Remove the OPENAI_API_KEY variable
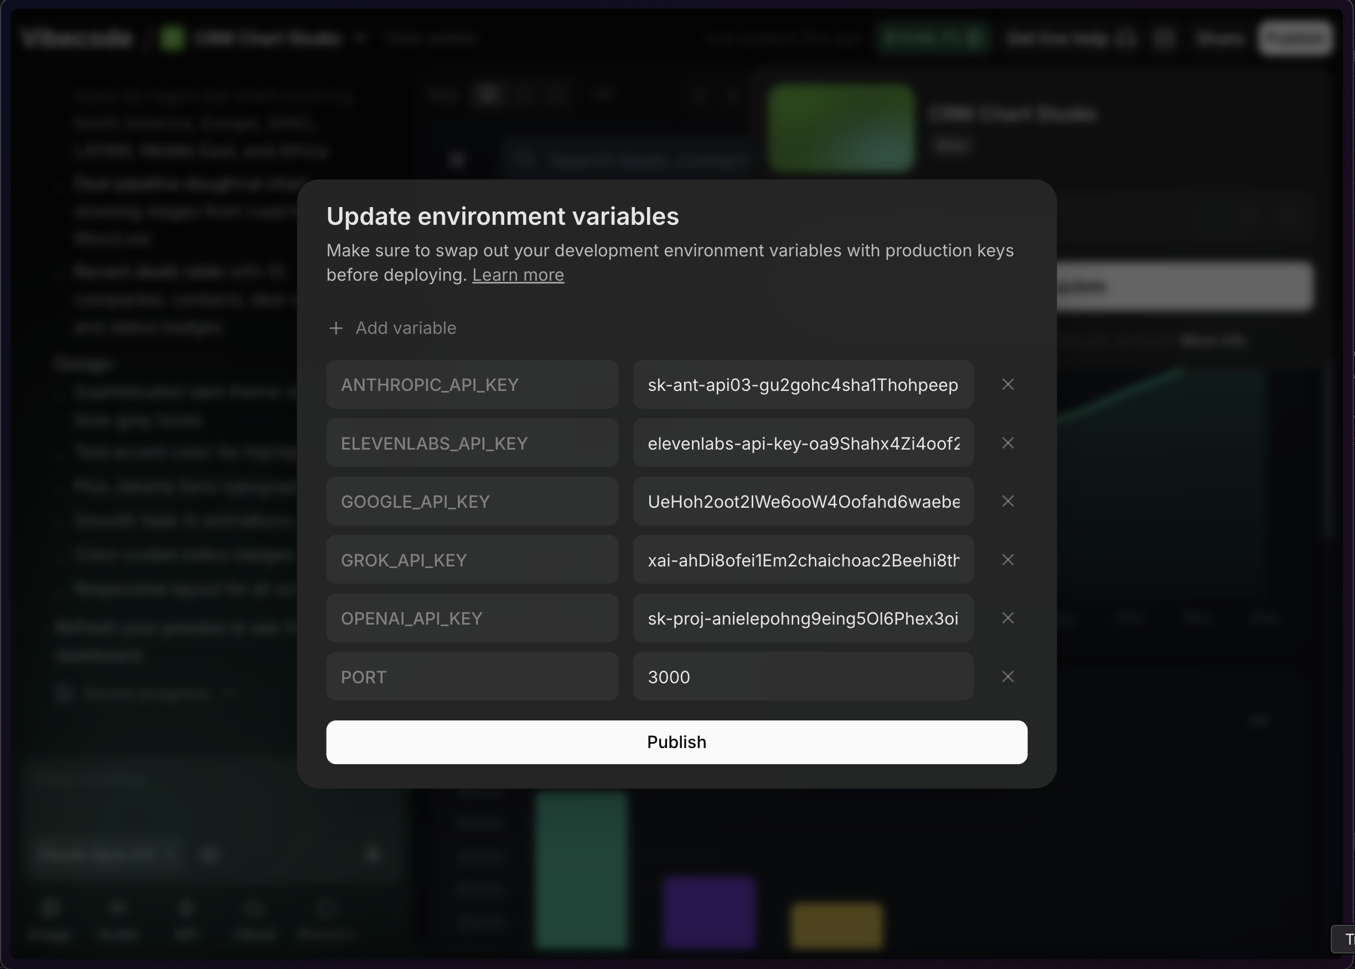This screenshot has width=1355, height=969. pos(1007,618)
